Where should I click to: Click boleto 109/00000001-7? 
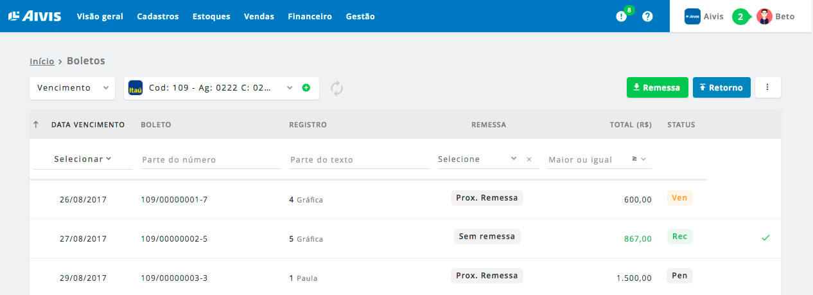pos(174,200)
